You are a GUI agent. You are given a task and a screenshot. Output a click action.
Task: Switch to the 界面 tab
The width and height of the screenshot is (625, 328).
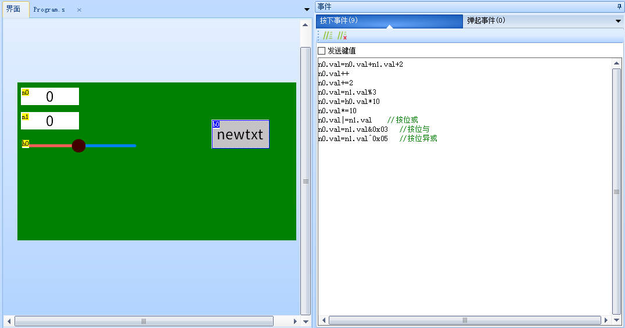13,10
